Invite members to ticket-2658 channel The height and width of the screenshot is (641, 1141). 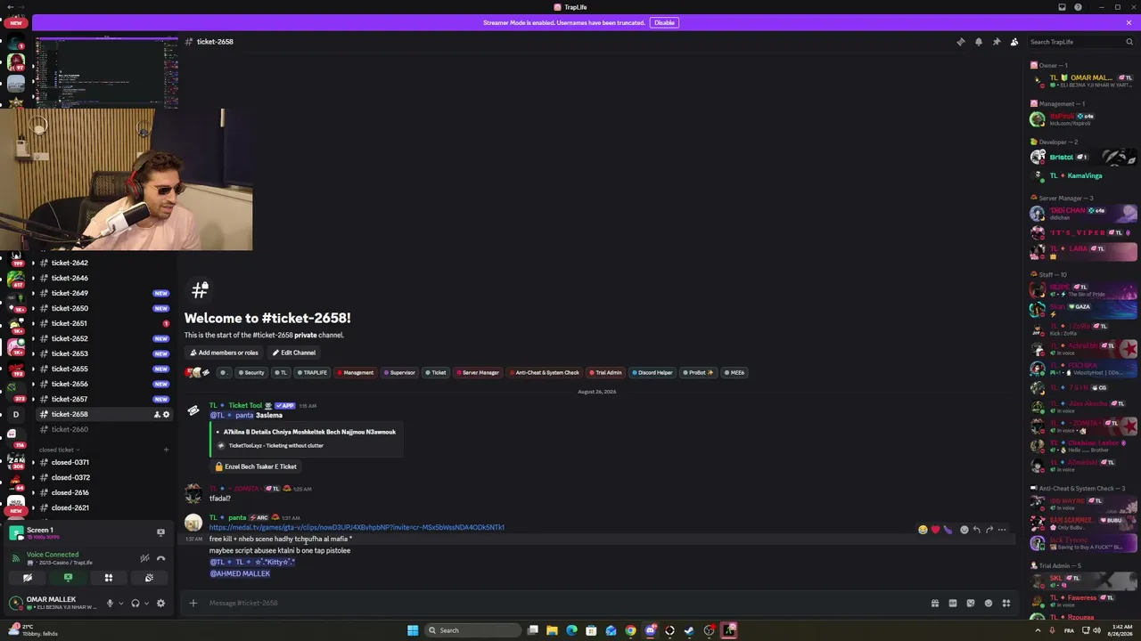click(157, 414)
